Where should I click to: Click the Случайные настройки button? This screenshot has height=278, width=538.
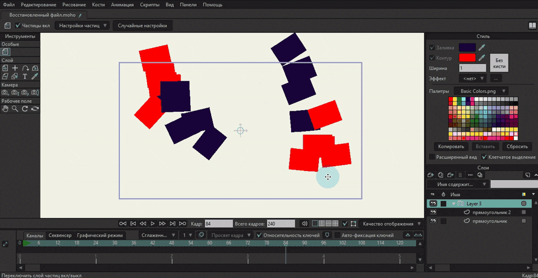[x=142, y=25]
